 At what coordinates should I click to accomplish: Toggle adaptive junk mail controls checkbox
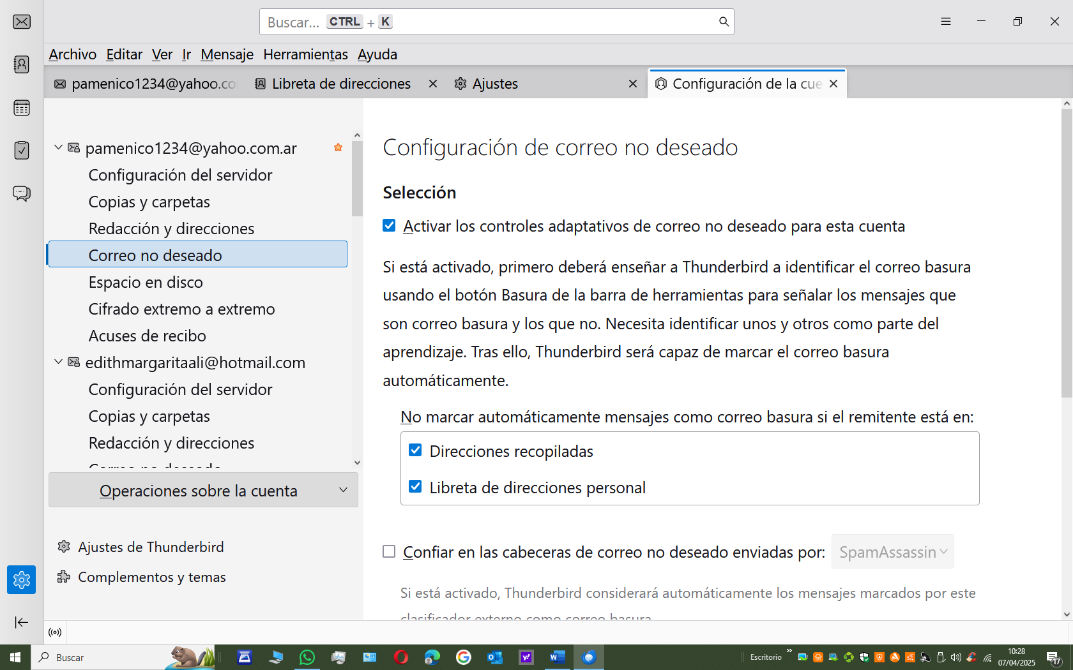point(389,225)
